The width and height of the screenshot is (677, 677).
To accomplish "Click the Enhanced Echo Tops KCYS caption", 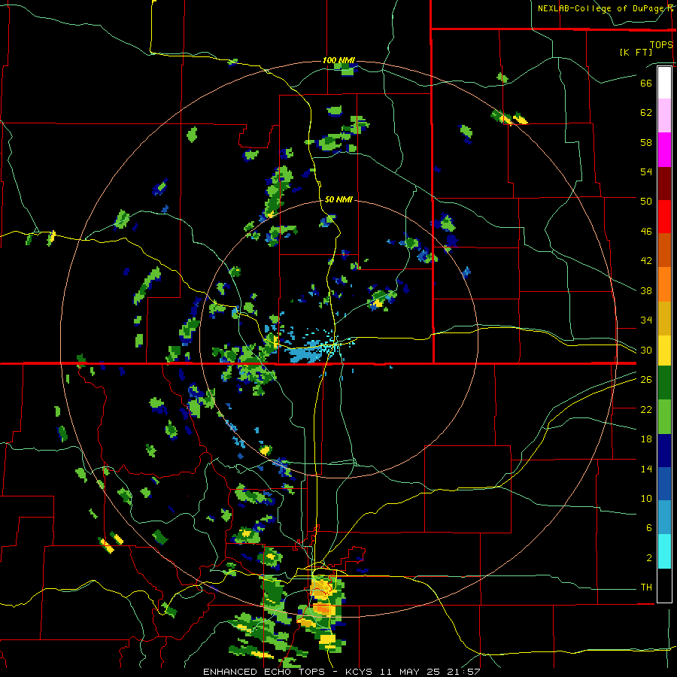I will point(342,672).
